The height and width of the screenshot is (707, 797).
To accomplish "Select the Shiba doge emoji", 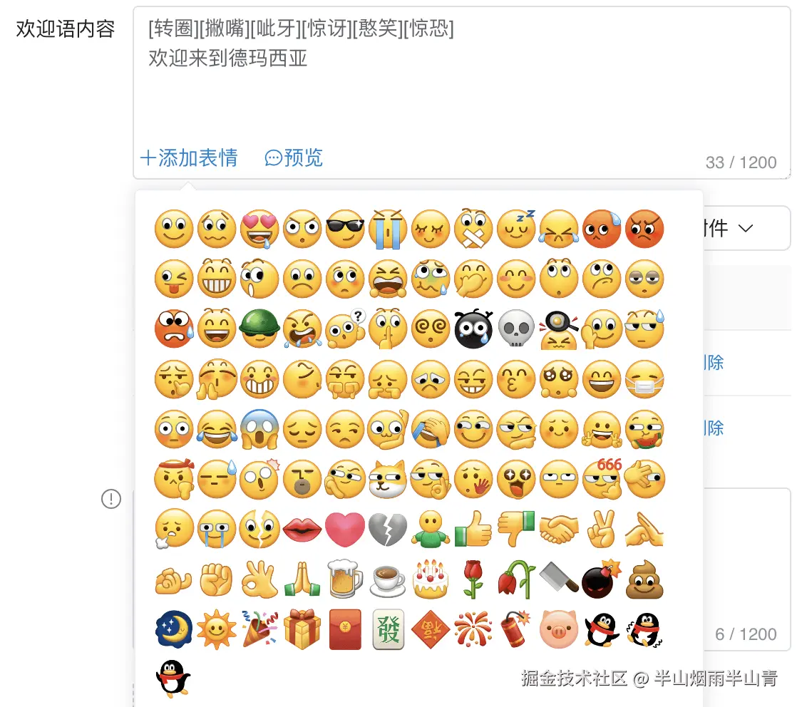I will tap(388, 480).
